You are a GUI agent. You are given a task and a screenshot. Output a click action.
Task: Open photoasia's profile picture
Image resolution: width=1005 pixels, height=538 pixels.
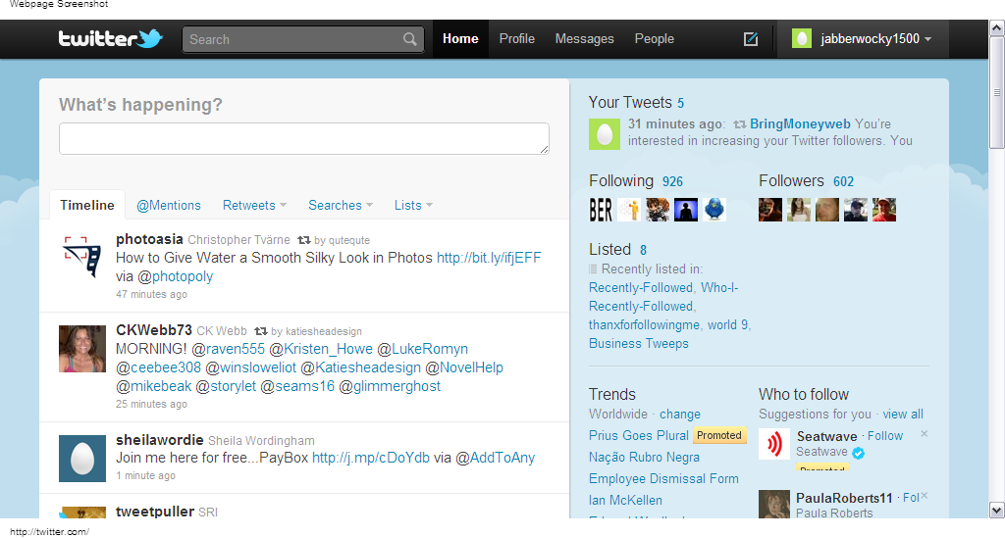pos(82,257)
